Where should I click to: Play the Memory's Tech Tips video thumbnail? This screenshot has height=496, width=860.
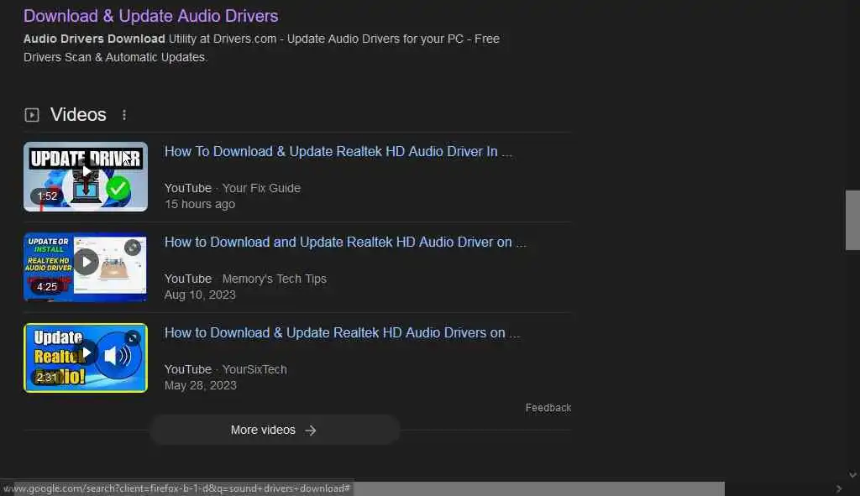tap(86, 268)
